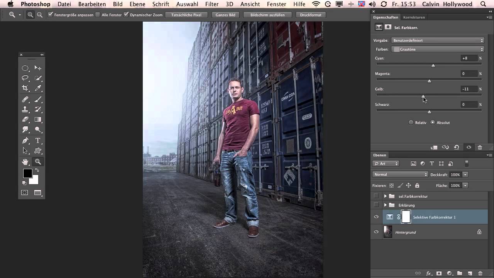Filter layers by type layers icon

tap(432, 164)
